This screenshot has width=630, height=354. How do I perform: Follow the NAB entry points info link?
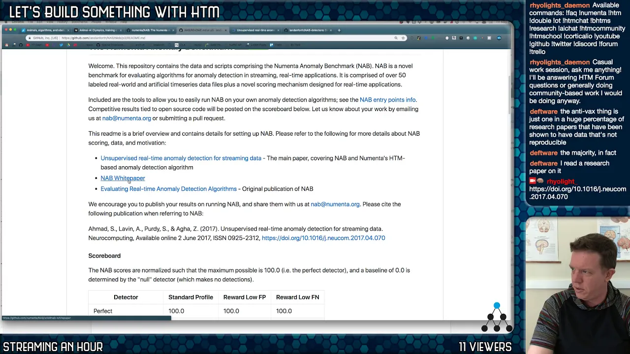387,100
